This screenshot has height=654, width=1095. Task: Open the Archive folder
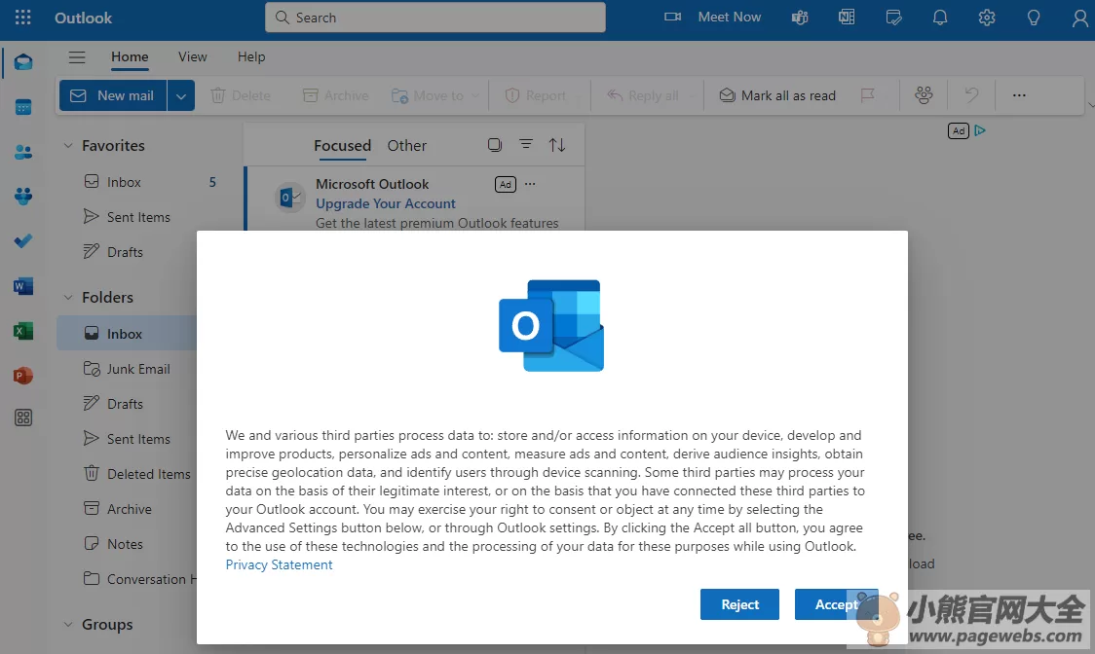[x=127, y=509]
